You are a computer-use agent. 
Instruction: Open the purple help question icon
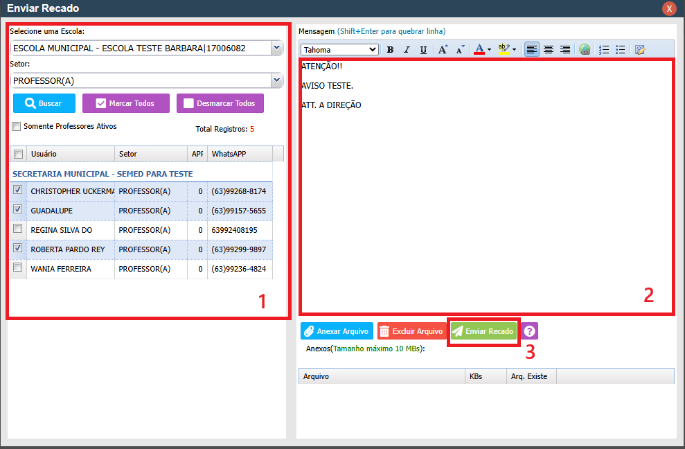[x=530, y=331]
